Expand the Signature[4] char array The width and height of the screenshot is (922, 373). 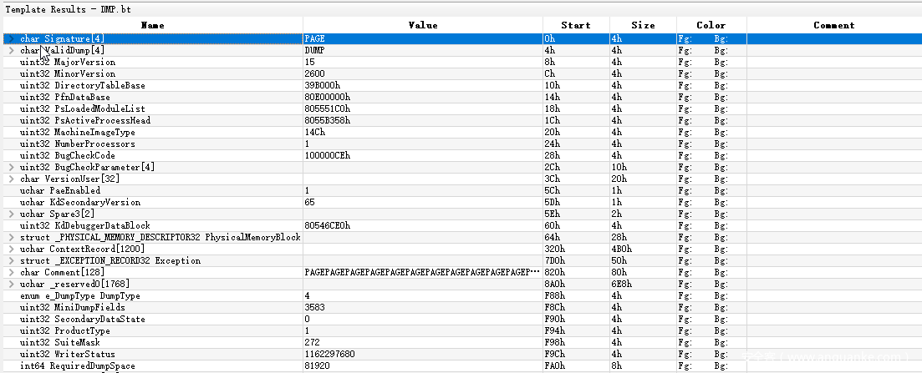pos(11,39)
